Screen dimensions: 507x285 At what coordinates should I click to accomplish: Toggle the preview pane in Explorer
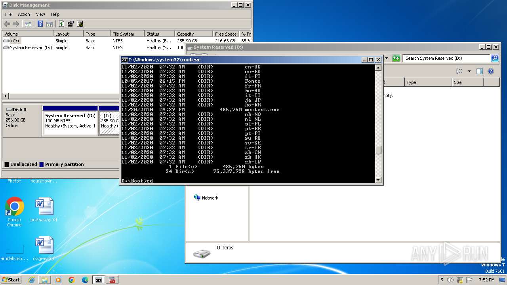[x=480, y=71]
